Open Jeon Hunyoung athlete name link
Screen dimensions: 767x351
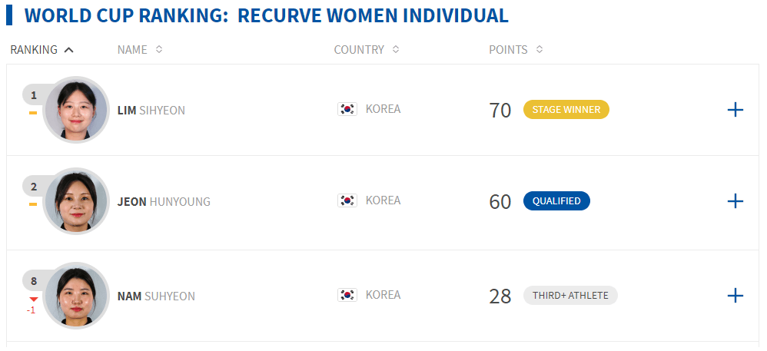pos(164,202)
